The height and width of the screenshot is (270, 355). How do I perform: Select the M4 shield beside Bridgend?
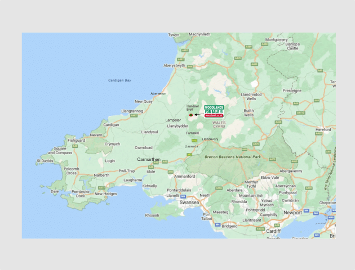click(x=218, y=224)
